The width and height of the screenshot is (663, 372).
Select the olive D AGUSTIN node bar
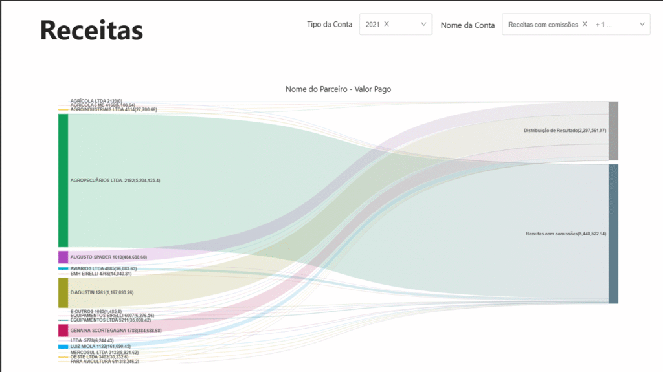[x=63, y=292]
